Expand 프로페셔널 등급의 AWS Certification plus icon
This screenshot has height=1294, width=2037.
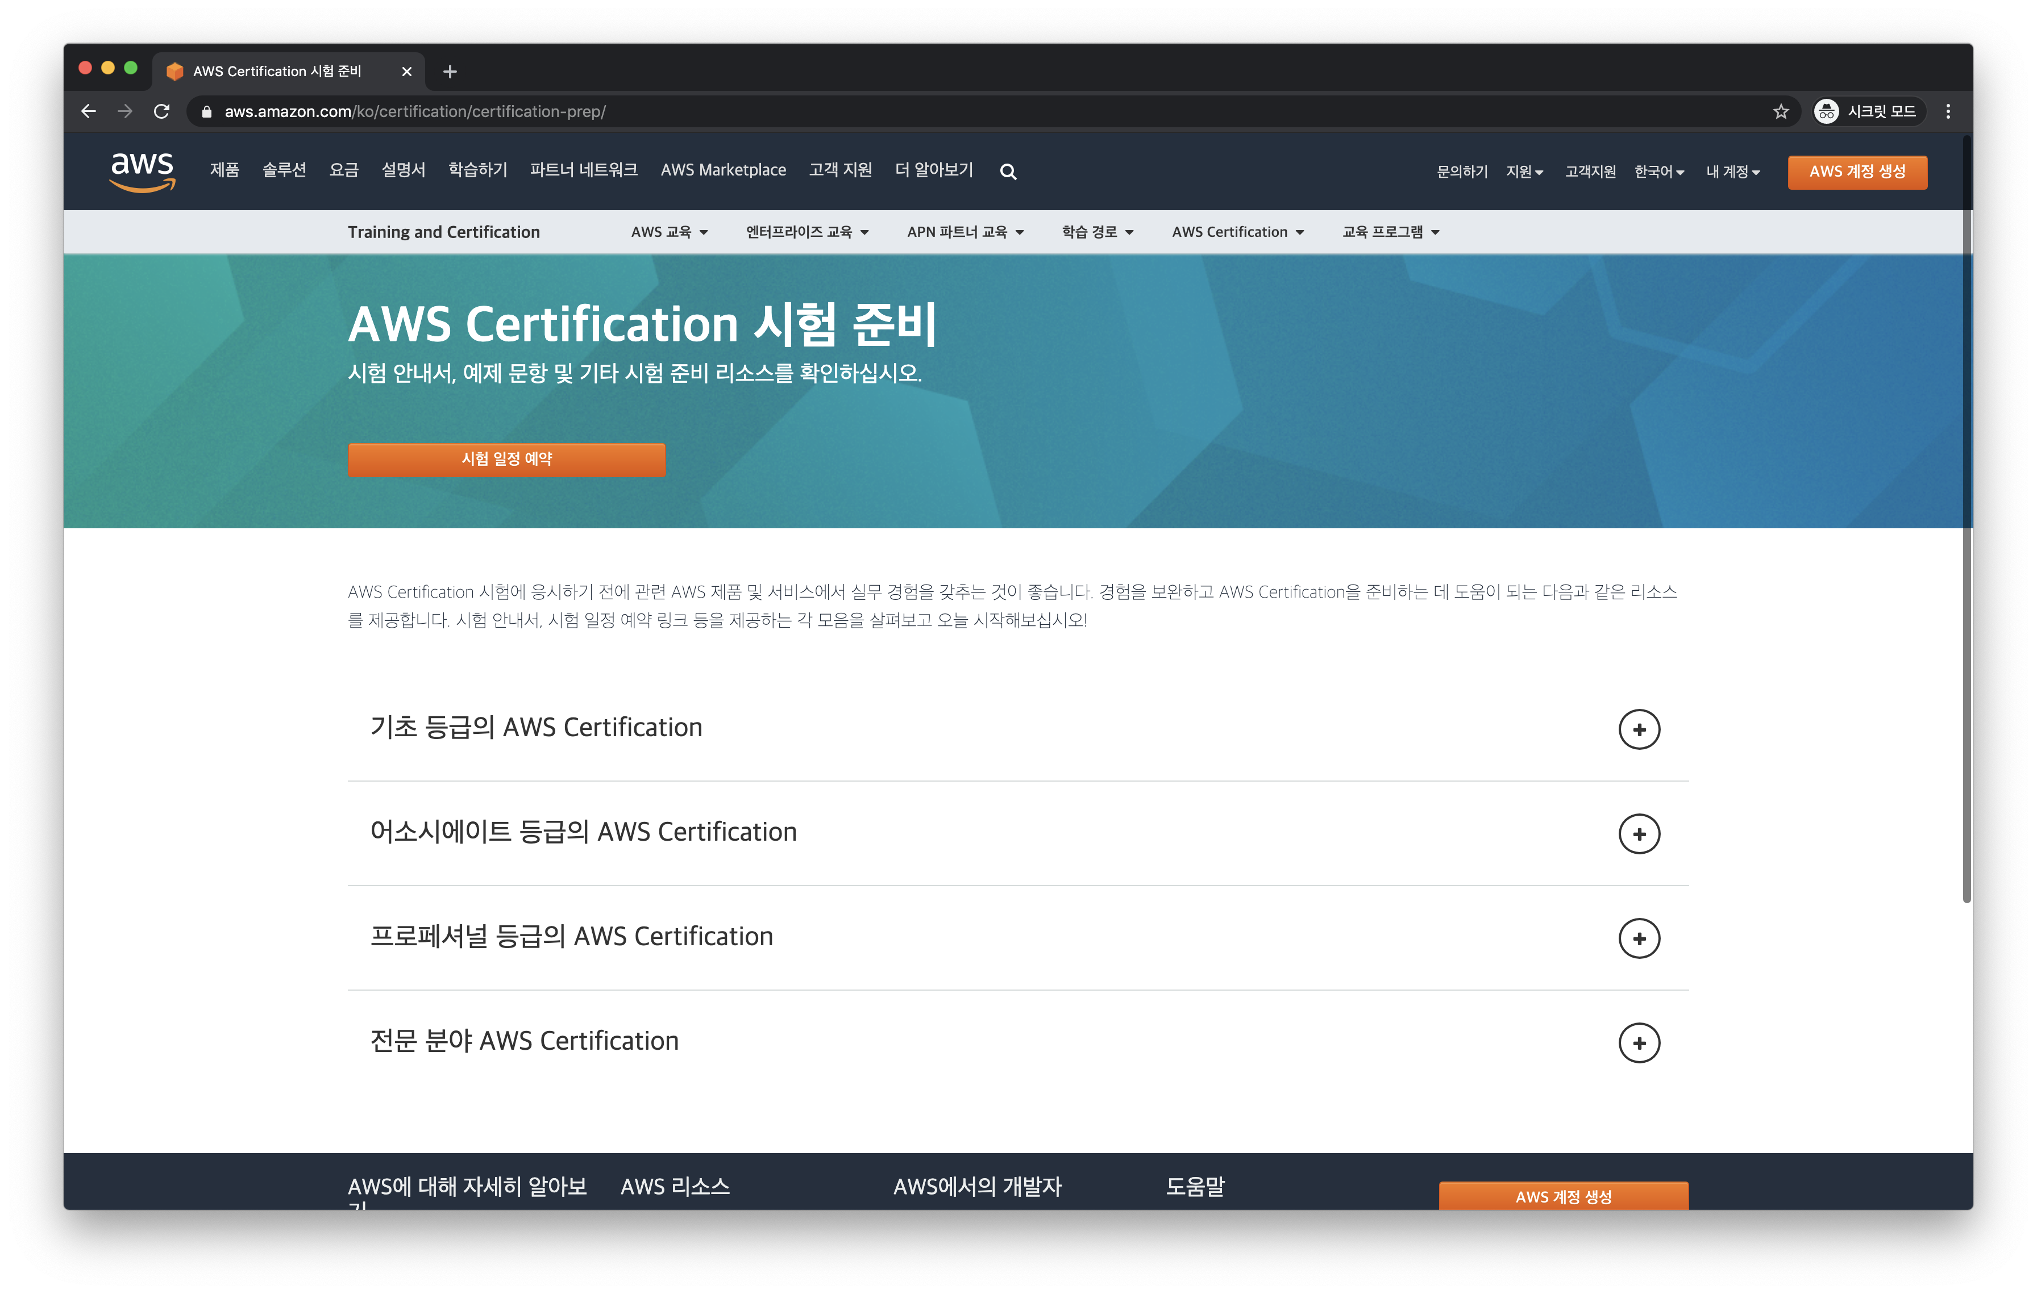pyautogui.click(x=1639, y=938)
